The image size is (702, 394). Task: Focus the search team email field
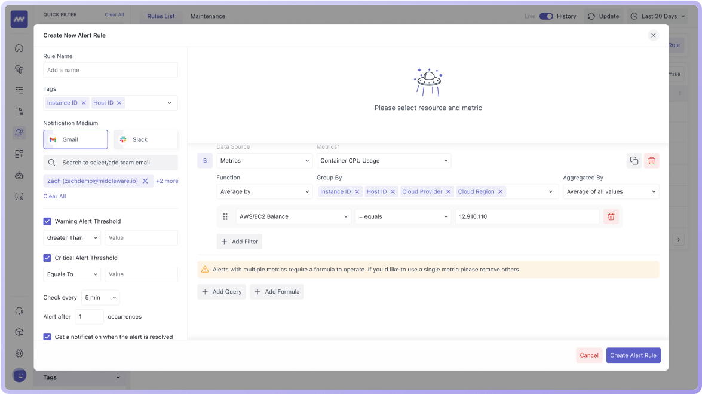tap(111, 162)
